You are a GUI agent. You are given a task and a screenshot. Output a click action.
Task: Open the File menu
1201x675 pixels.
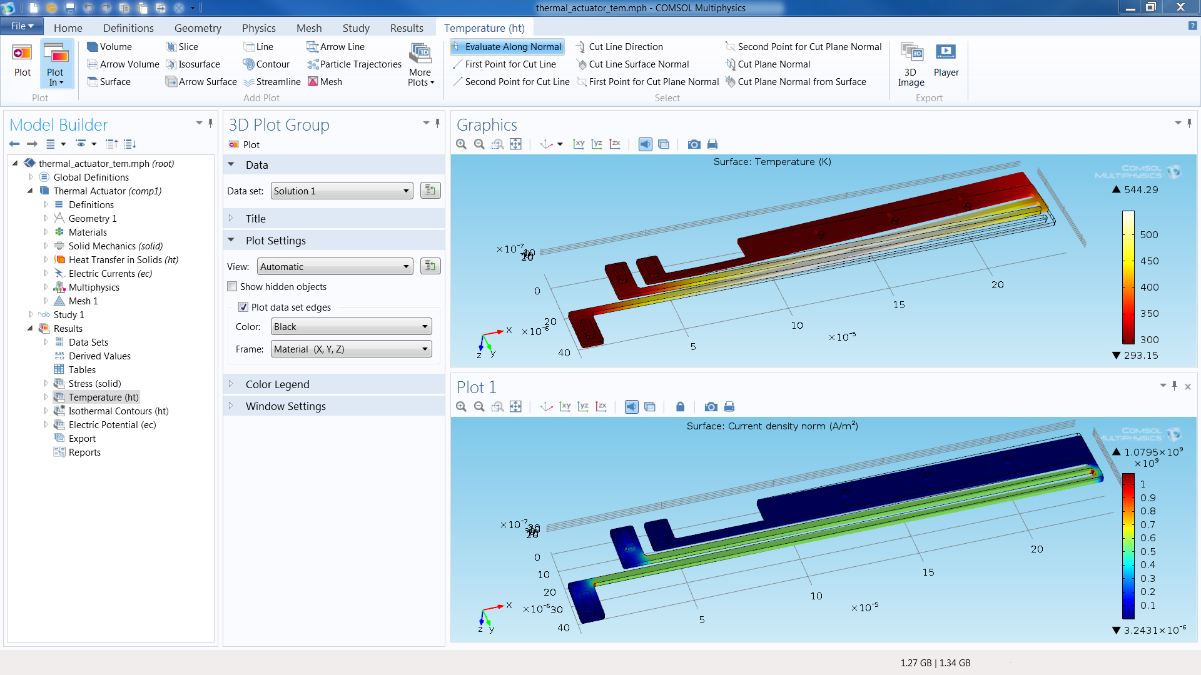coord(22,26)
